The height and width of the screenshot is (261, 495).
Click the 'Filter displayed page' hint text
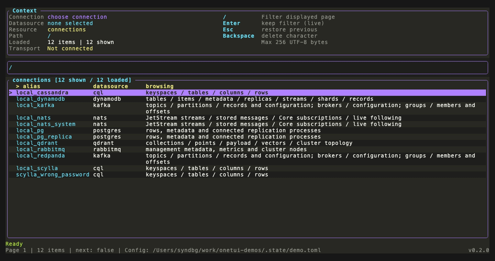pyautogui.click(x=298, y=17)
